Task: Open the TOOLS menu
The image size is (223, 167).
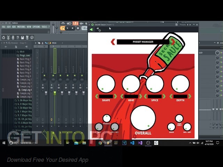Action: point(44,27)
